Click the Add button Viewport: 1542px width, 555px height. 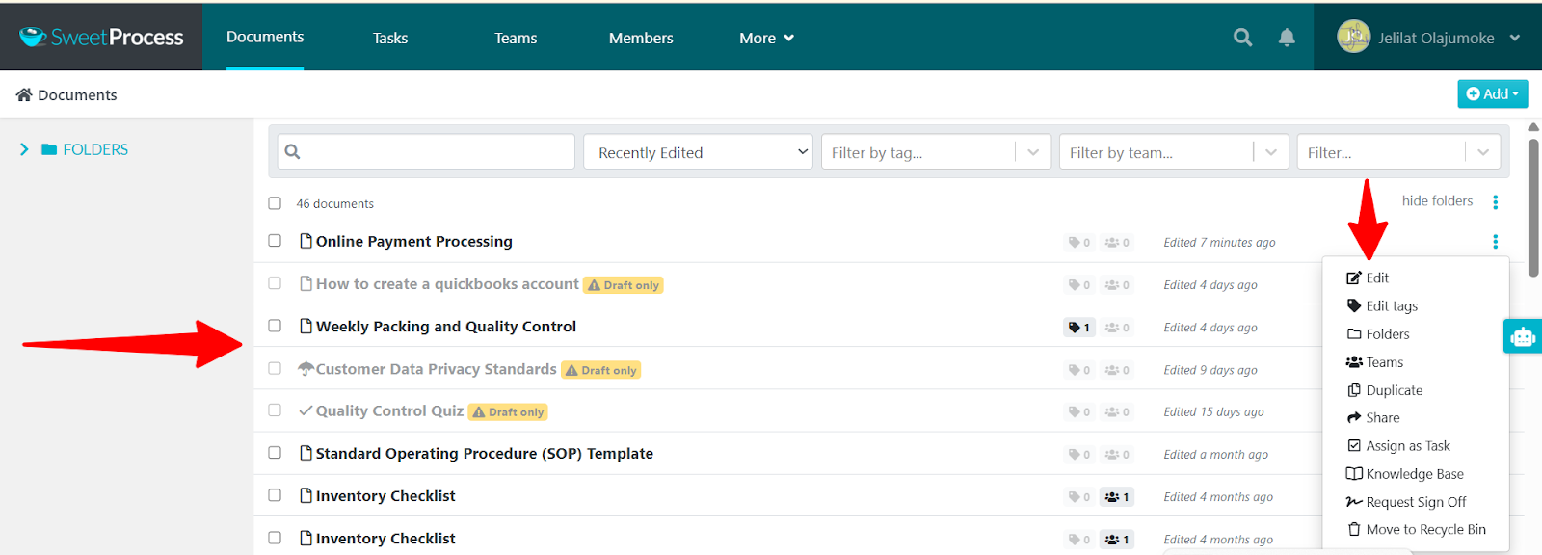[x=1492, y=93]
